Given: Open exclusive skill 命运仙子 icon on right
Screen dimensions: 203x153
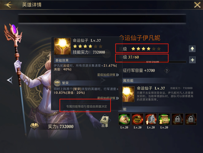Looking at the screenshot, I should click(x=127, y=94).
